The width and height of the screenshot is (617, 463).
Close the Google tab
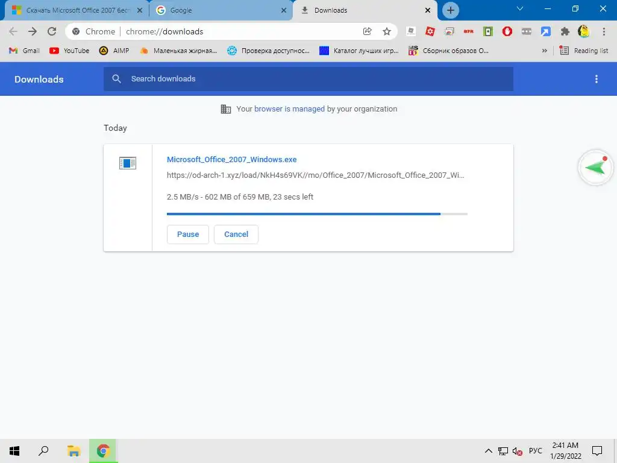pyautogui.click(x=284, y=10)
